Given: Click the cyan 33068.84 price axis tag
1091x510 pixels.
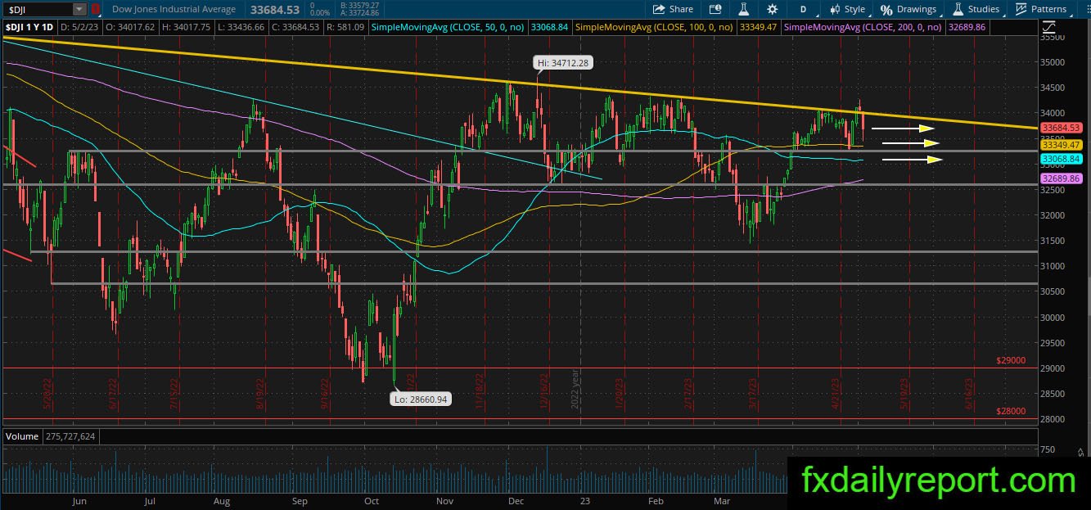Looking at the screenshot, I should click(x=1062, y=159).
